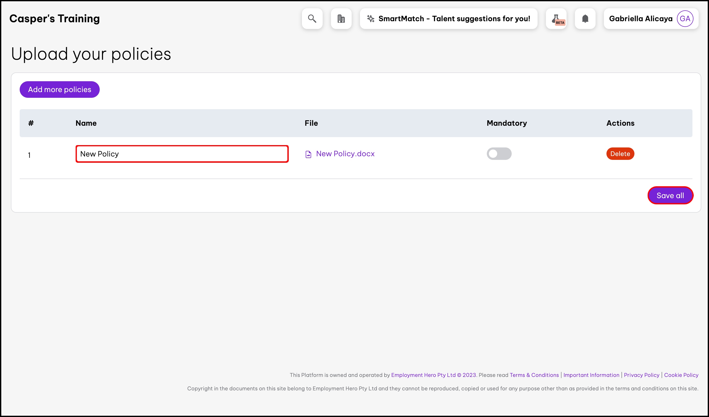The image size is (709, 417).
Task: Open the notifications bell
Action: 585,19
